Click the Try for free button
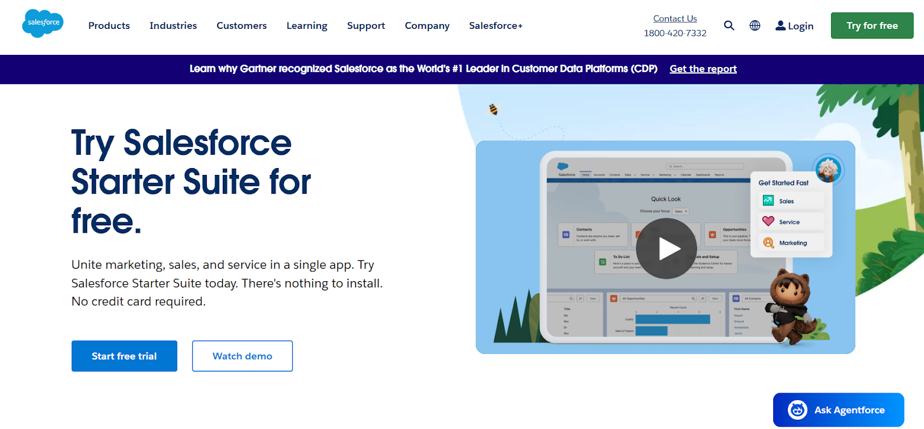This screenshot has width=924, height=429. click(x=872, y=25)
